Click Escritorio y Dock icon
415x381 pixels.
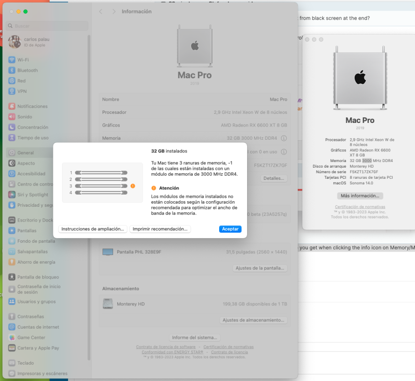click(12, 220)
